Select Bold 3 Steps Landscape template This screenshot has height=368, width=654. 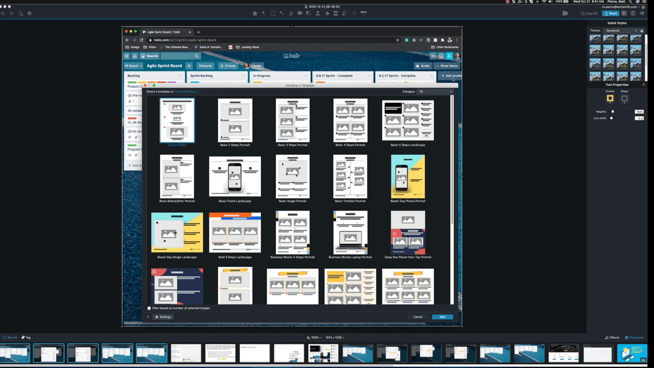(235, 235)
